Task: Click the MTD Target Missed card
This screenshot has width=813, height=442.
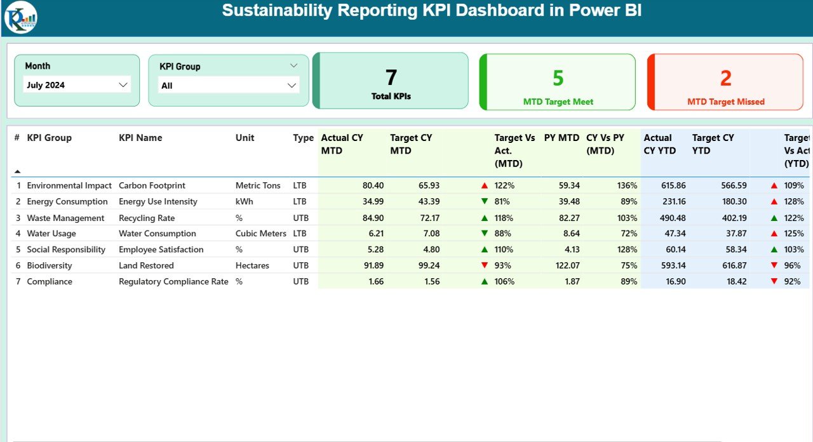Action: tap(725, 82)
